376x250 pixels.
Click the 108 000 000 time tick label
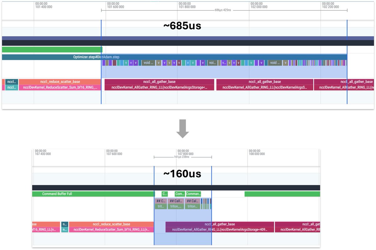coord(257,152)
